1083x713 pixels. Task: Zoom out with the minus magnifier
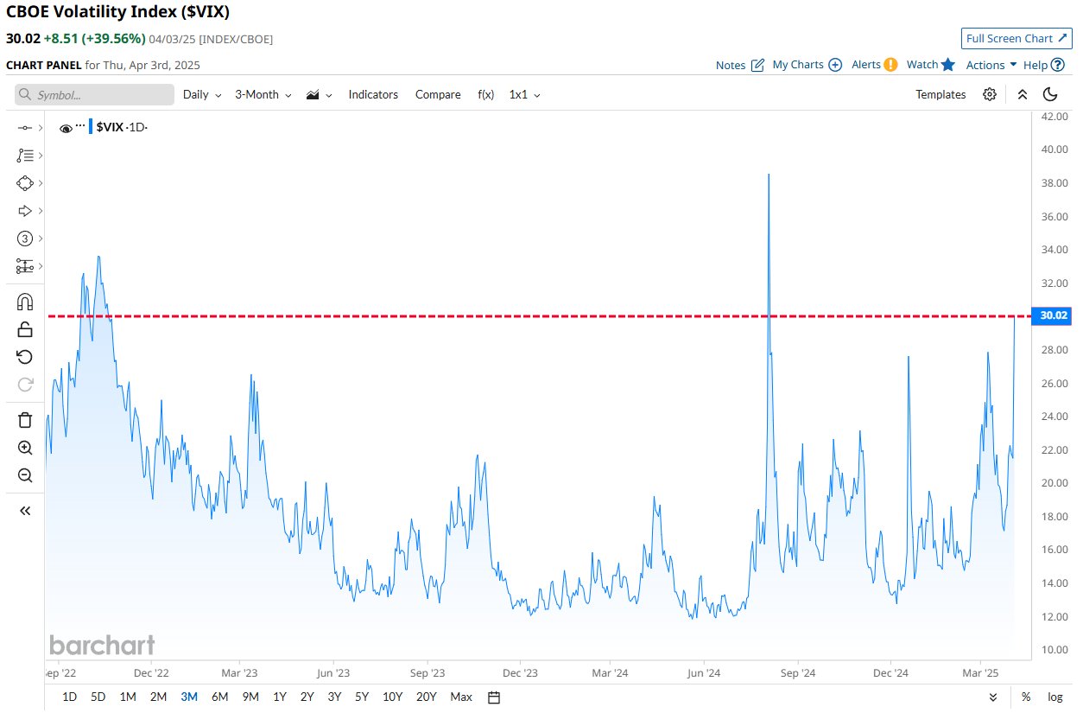25,475
